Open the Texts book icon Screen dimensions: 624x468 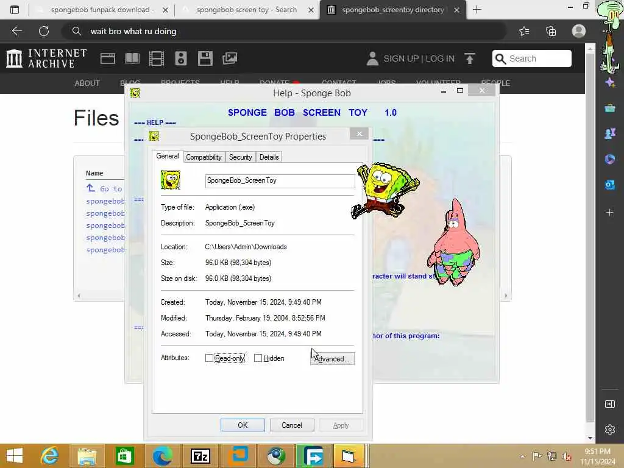132,58
